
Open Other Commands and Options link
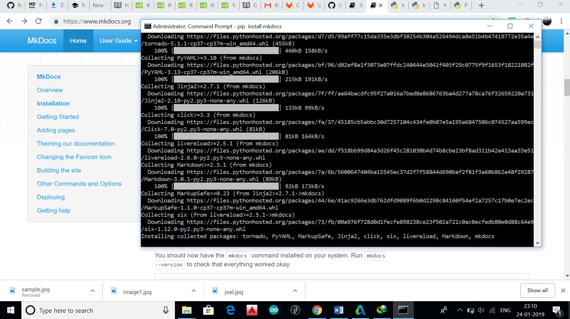(x=79, y=184)
